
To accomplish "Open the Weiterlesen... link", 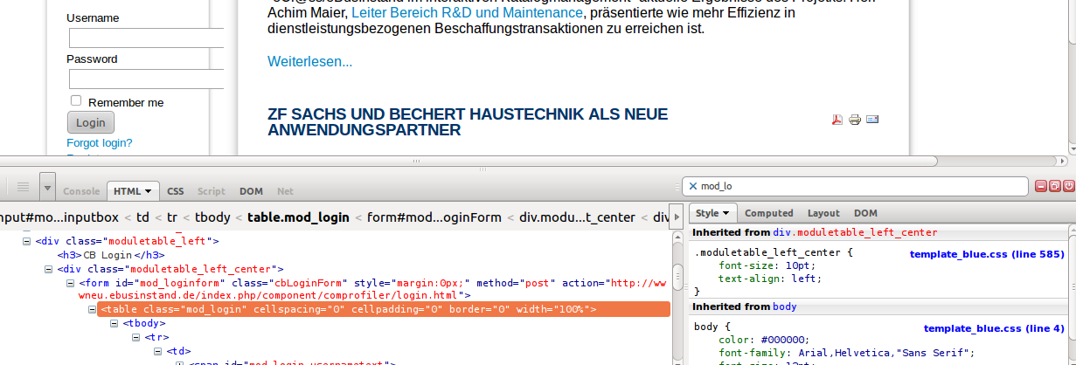I will [x=310, y=62].
